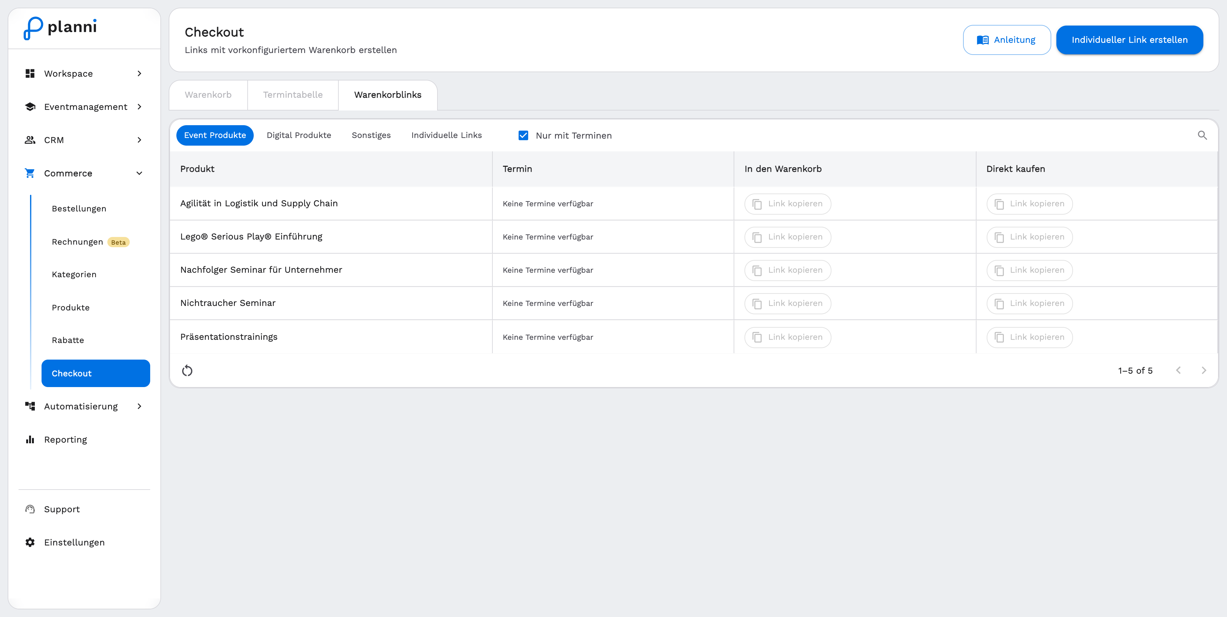Viewport: 1227px width, 617px height.
Task: Expand the CRM menu chevron
Action: 140,140
